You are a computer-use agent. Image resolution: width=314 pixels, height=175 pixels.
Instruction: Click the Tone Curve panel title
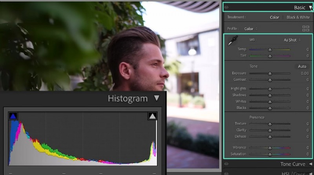293,164
